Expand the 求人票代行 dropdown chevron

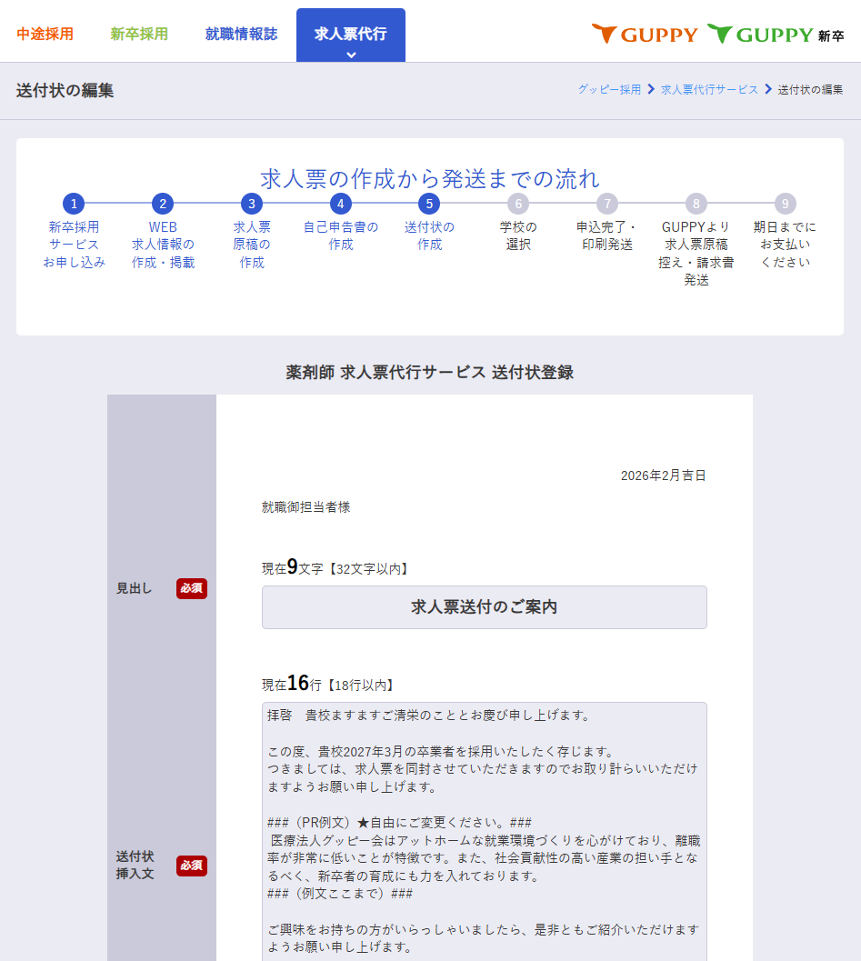(351, 55)
